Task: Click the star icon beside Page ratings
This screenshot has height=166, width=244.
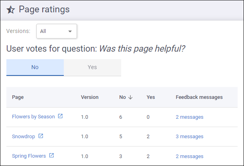Action: 11,10
